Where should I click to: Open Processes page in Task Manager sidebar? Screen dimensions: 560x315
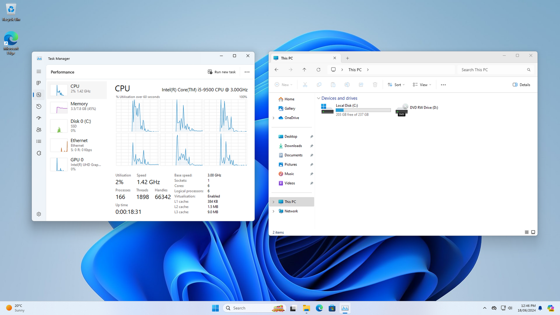(x=39, y=83)
